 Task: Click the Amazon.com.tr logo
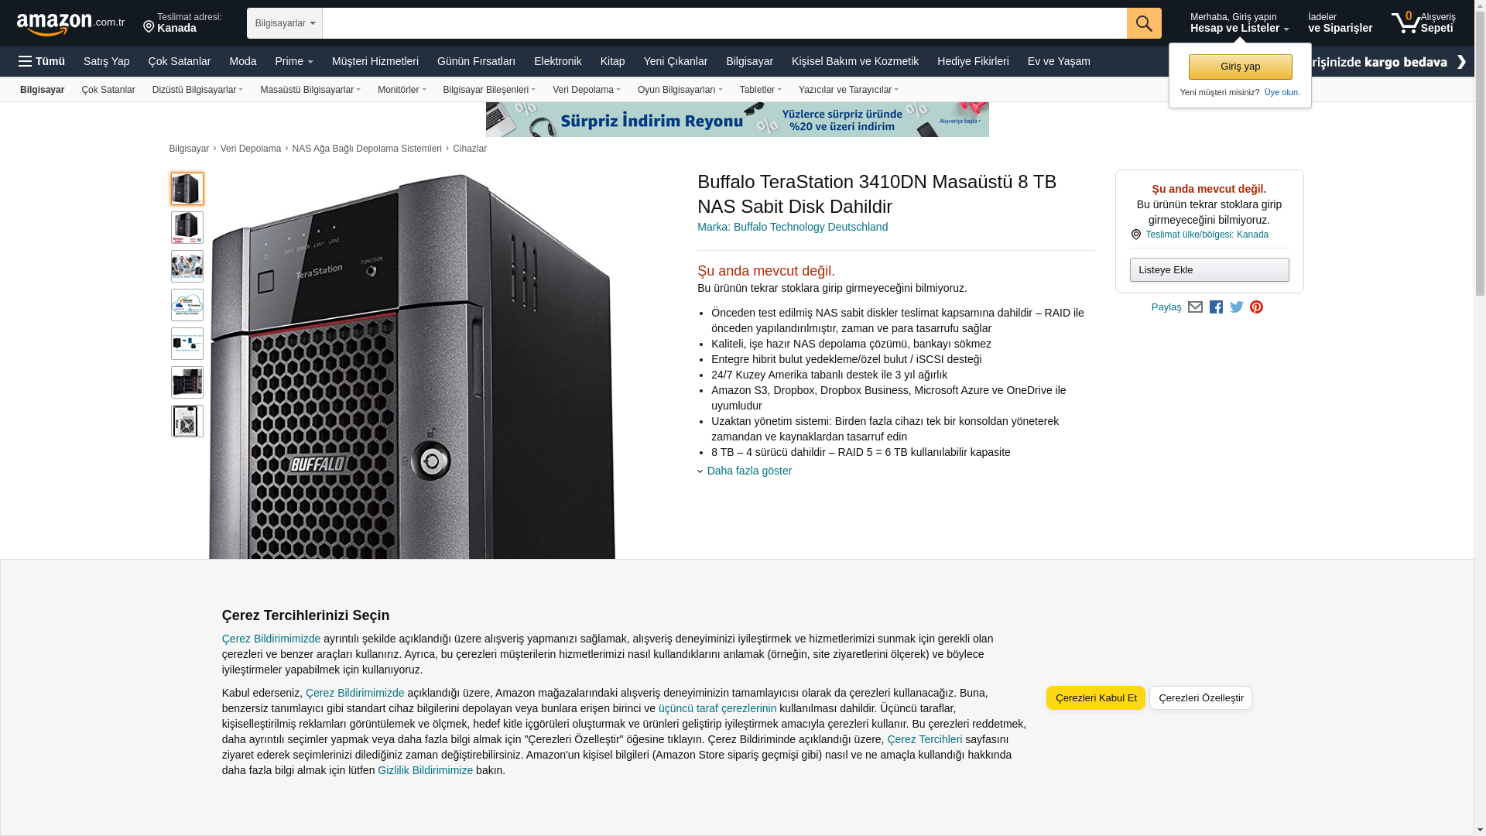pos(70,23)
